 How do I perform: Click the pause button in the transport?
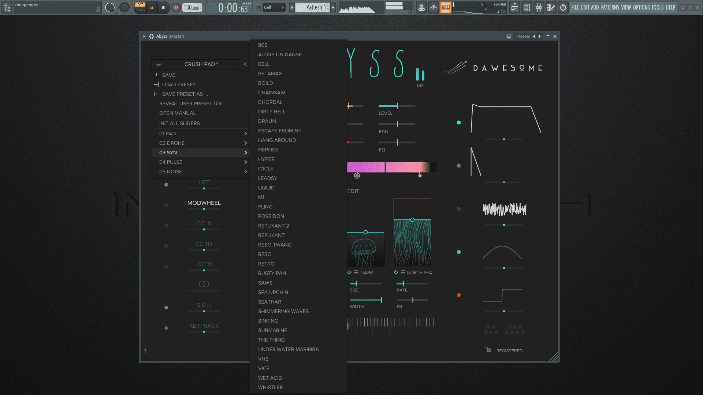click(152, 7)
